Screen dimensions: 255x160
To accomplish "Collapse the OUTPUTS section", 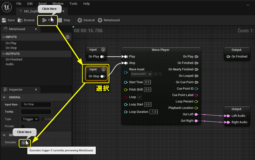I will (4, 54).
